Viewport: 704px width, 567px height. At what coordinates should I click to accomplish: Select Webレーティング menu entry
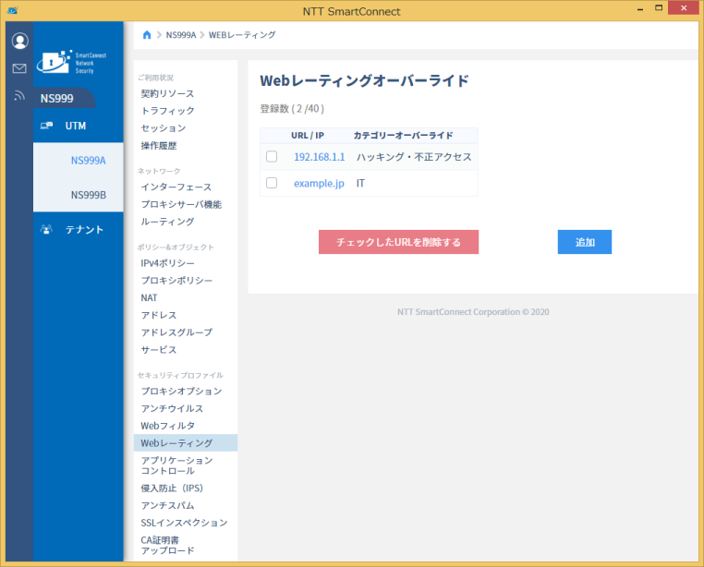point(186,442)
